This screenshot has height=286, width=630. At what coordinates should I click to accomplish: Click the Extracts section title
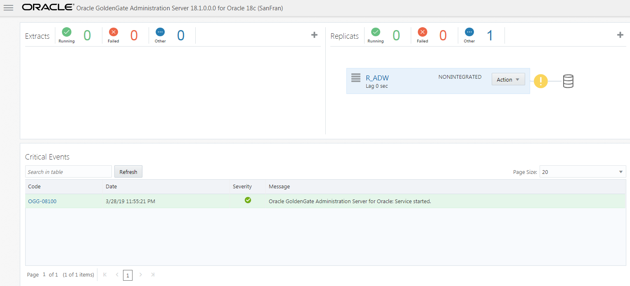coord(37,36)
